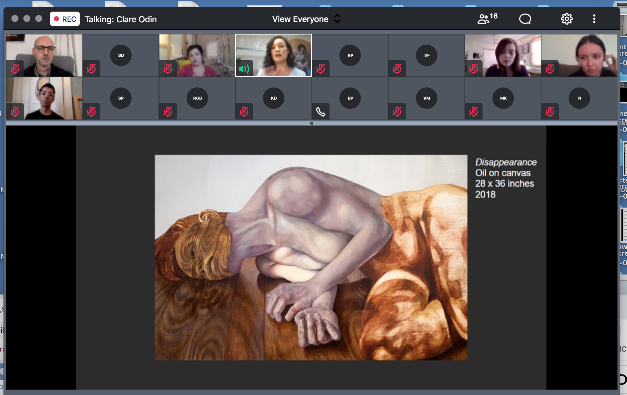627x395 pixels.
Task: Click the muted mic icon on VF tile
Action: click(397, 69)
